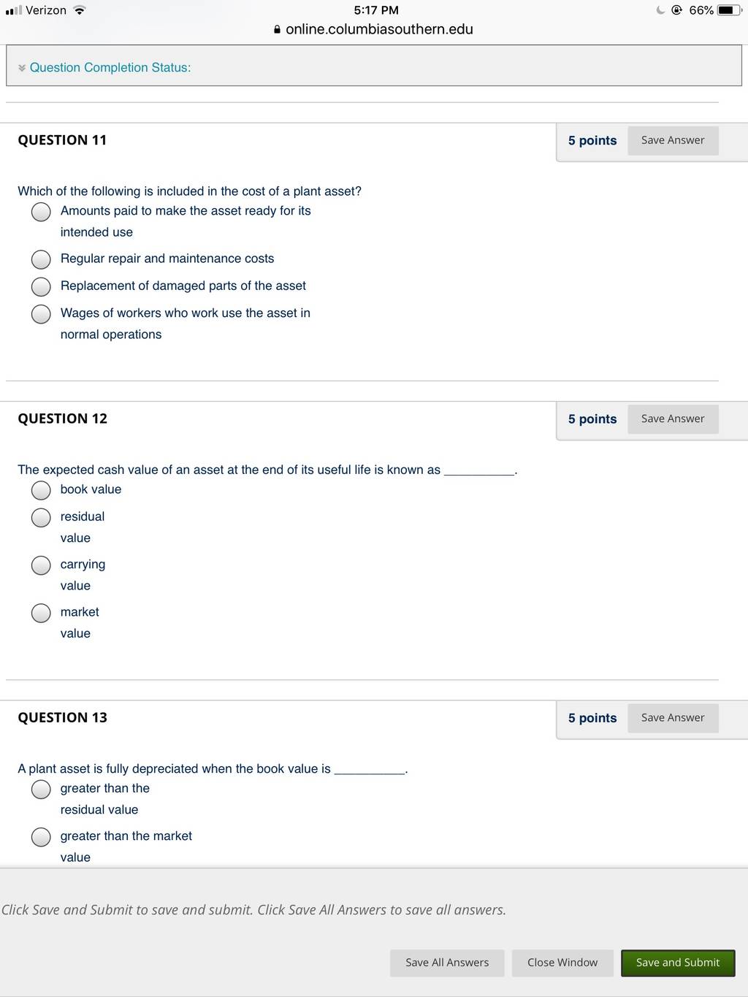
Task: Pick the 'carrying value' option
Action: point(41,565)
